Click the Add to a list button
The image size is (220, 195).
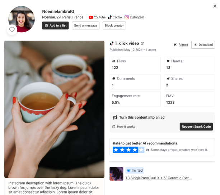point(55,25)
